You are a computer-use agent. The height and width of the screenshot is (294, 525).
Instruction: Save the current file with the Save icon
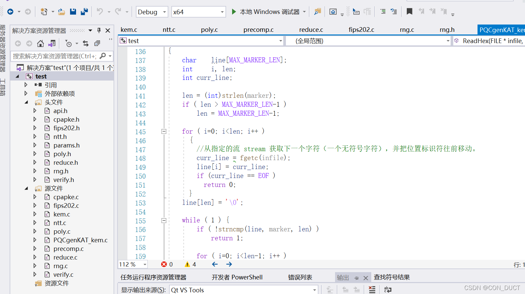(73, 12)
